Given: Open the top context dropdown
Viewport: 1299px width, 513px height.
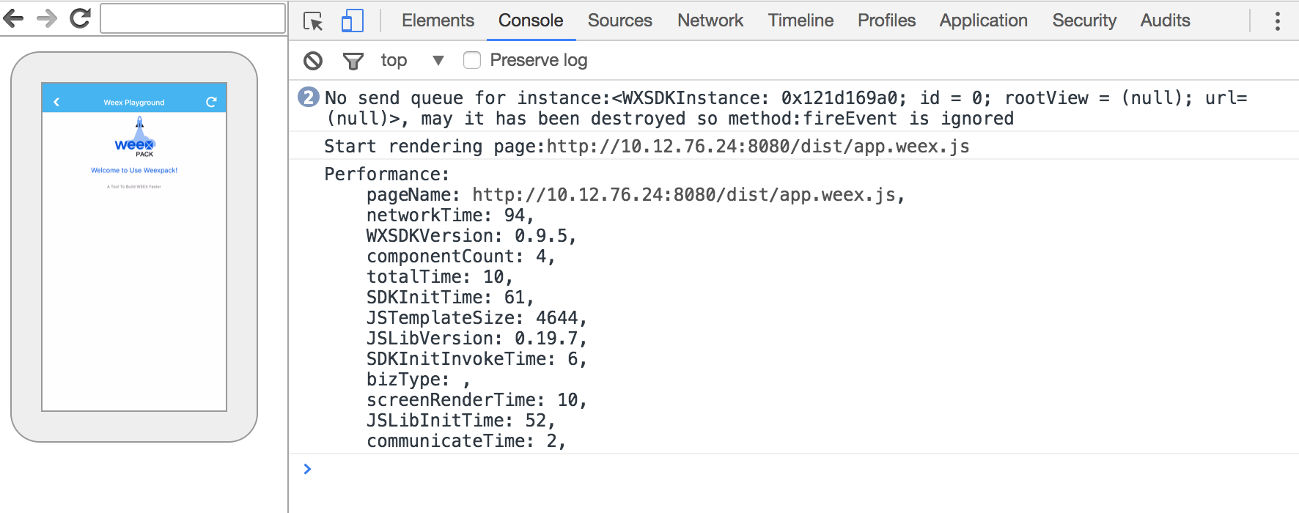Looking at the screenshot, I should (x=412, y=60).
